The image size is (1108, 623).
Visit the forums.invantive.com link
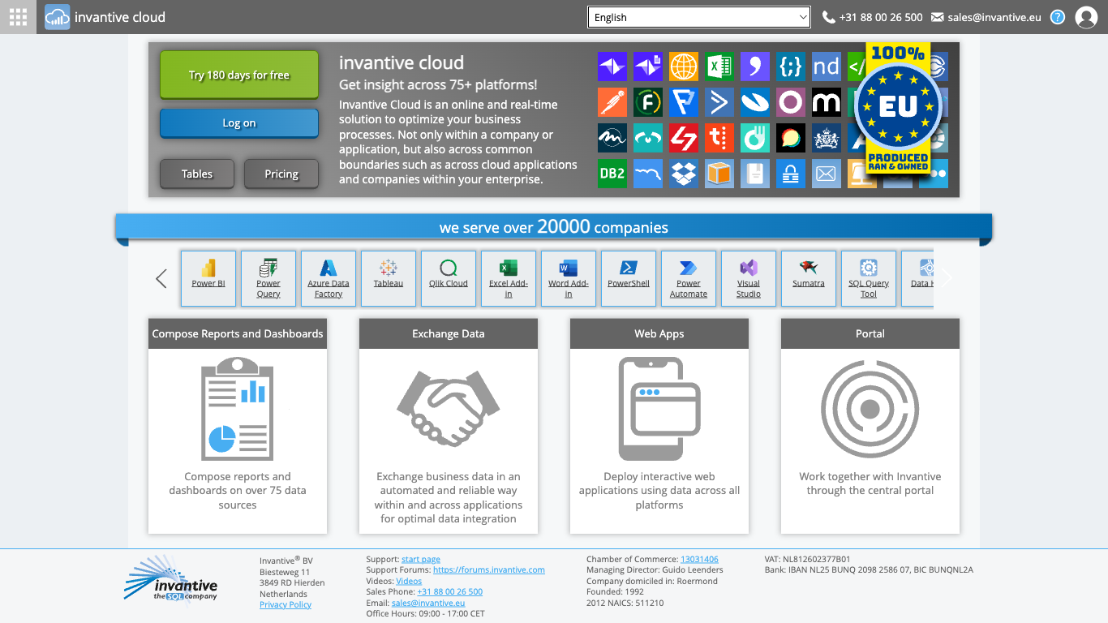(x=489, y=569)
